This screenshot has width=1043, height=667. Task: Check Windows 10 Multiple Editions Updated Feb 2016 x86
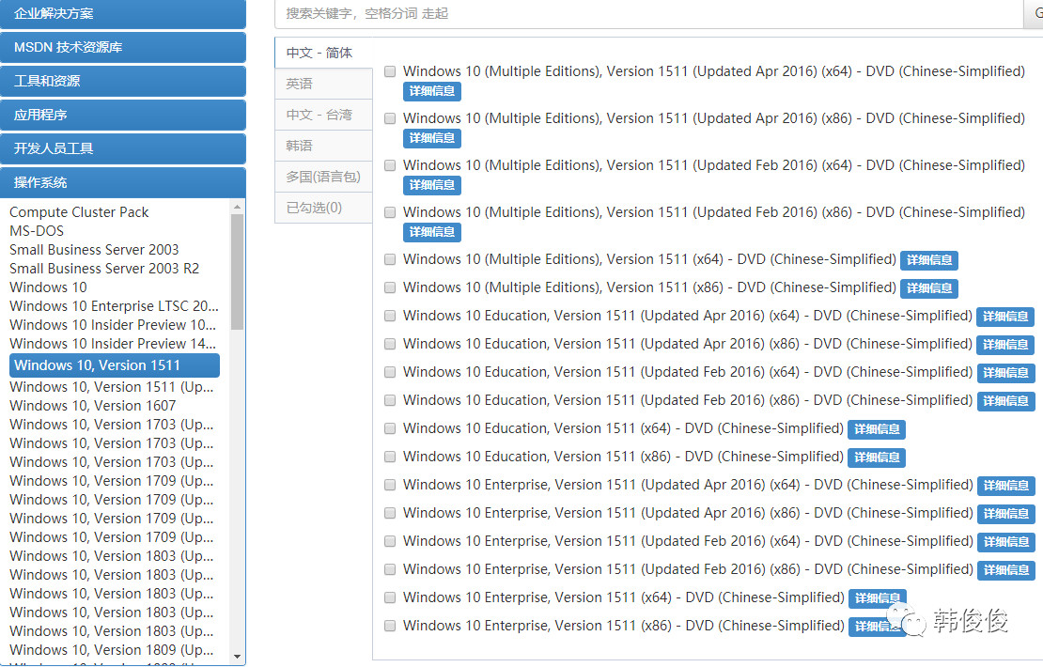pos(390,213)
